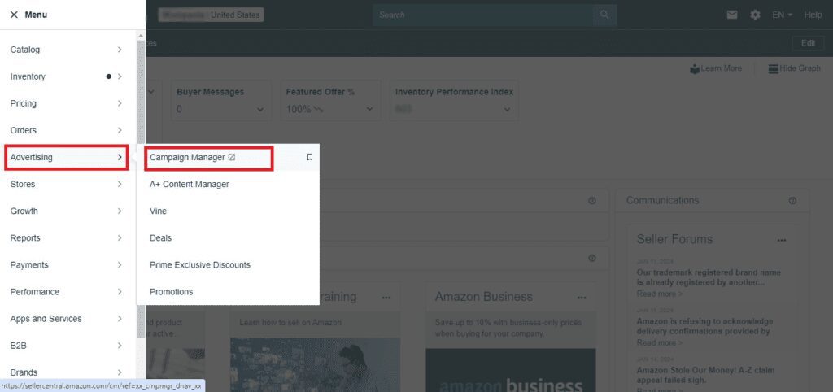Image resolution: width=833 pixels, height=392 pixels.
Task: Expand the EN language dropdown
Action: point(782,15)
